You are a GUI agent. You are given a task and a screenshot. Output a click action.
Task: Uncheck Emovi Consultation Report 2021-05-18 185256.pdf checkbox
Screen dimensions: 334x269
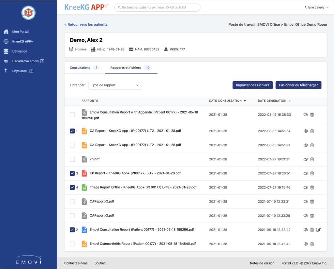(x=72, y=230)
